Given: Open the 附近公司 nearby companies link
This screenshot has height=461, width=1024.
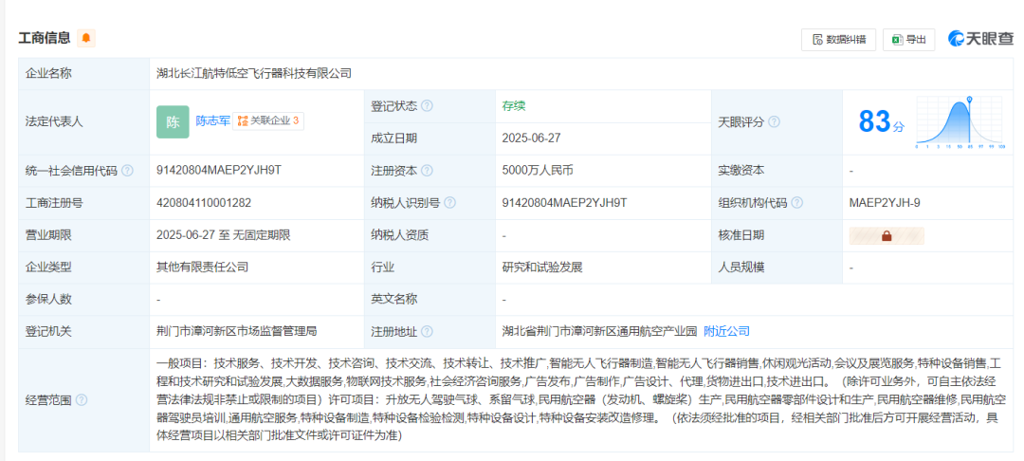Looking at the screenshot, I should pos(726,331).
